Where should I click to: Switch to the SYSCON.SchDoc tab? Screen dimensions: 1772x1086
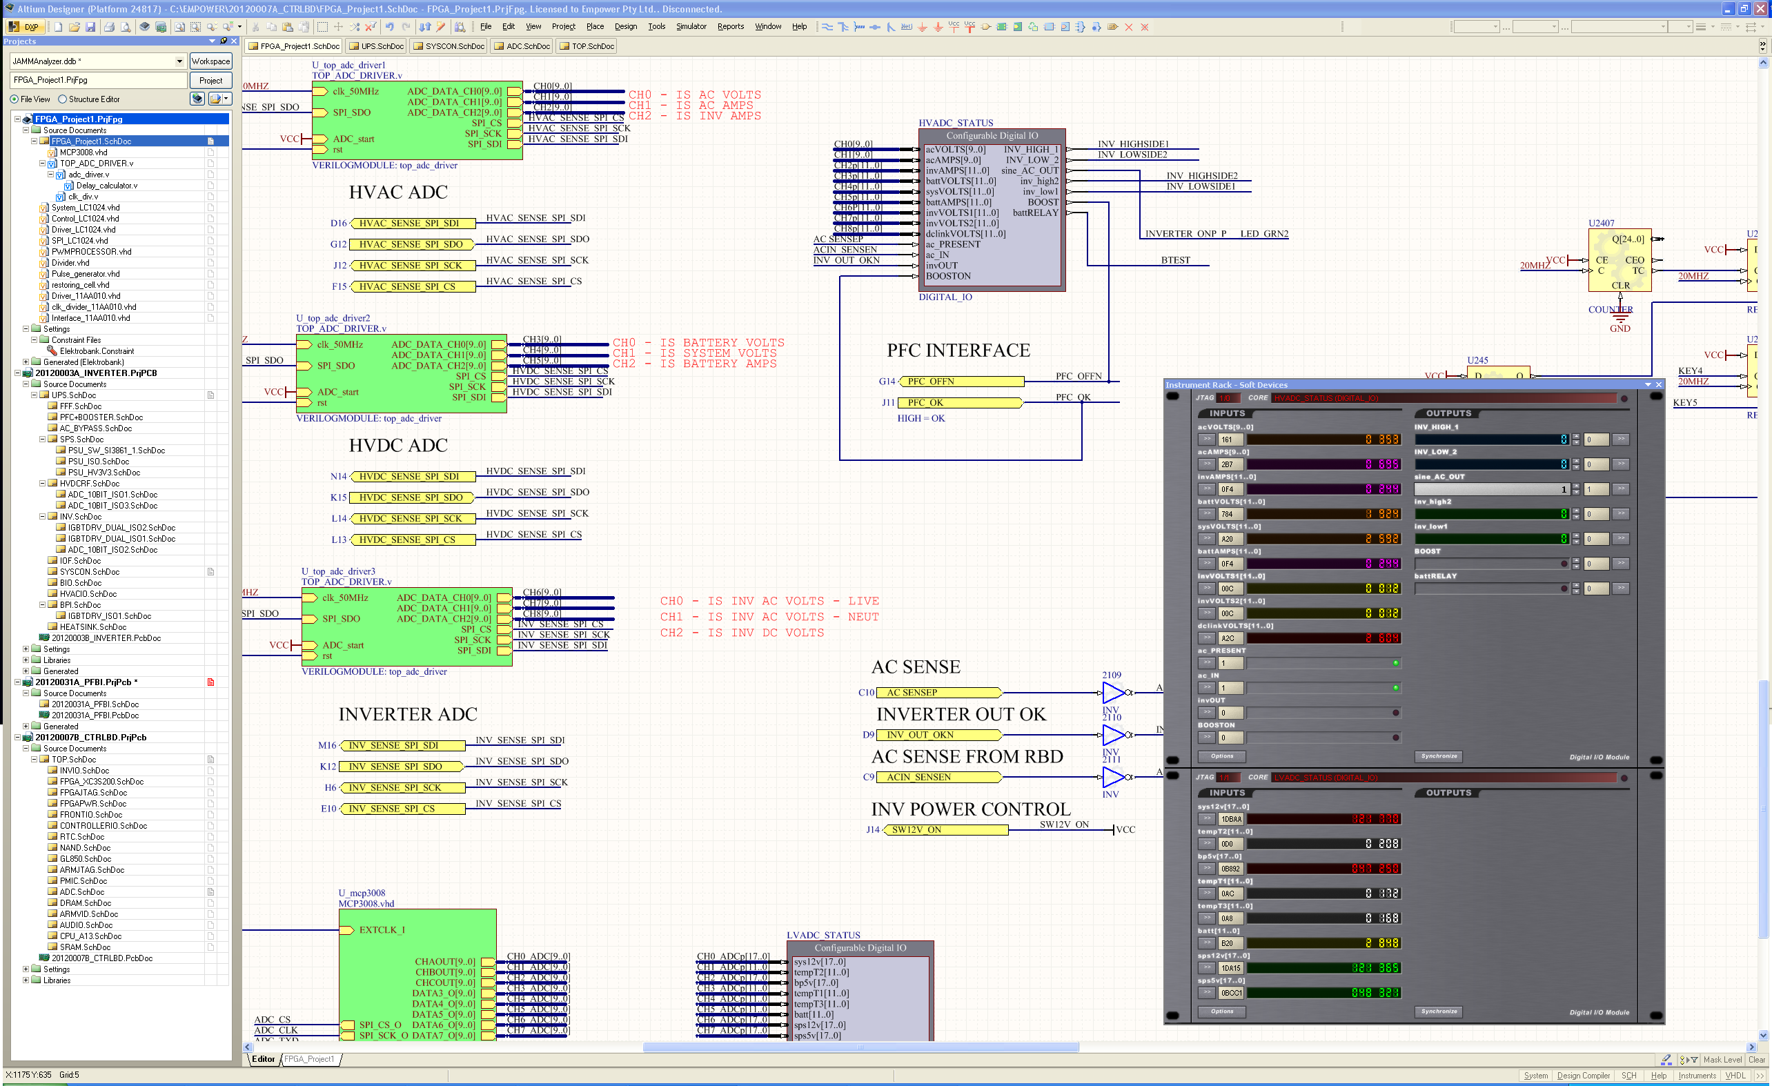point(449,46)
